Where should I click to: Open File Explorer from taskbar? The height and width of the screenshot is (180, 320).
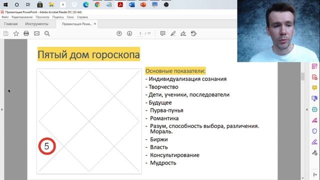pos(51,4)
